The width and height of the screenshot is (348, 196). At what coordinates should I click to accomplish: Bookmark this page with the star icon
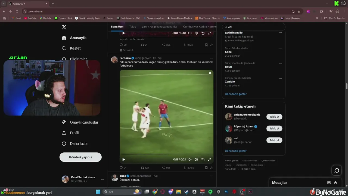coord(299,11)
